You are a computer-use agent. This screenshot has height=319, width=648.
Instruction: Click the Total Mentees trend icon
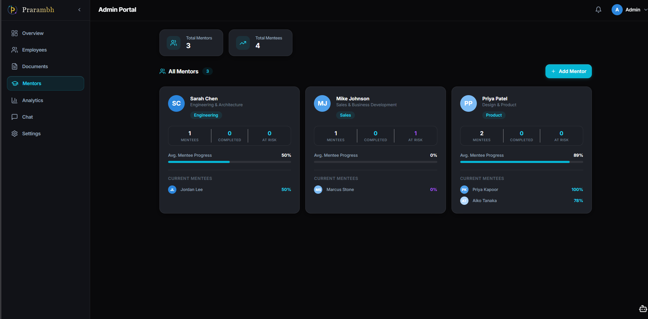click(x=243, y=43)
